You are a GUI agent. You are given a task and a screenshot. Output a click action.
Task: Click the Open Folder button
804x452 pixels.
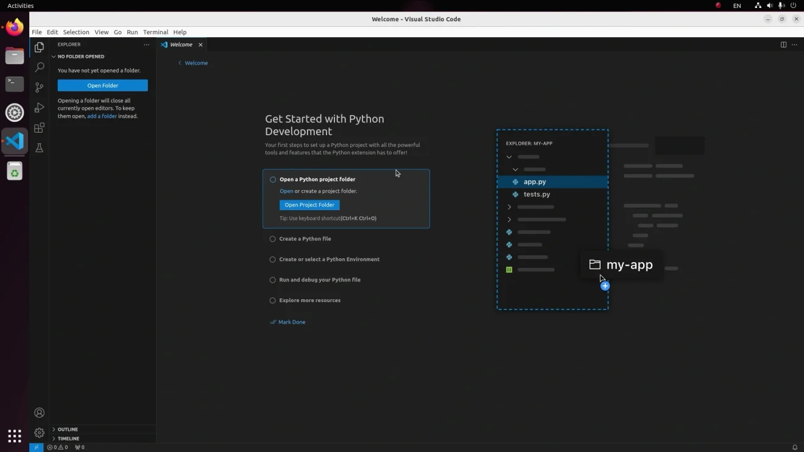click(x=102, y=85)
